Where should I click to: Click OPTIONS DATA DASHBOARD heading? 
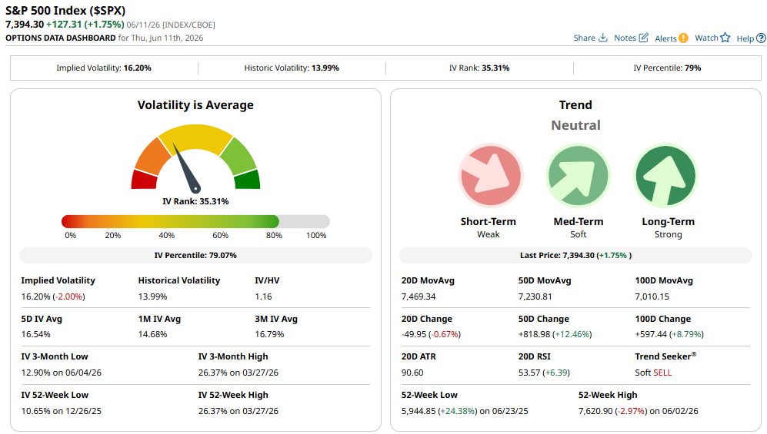click(61, 38)
